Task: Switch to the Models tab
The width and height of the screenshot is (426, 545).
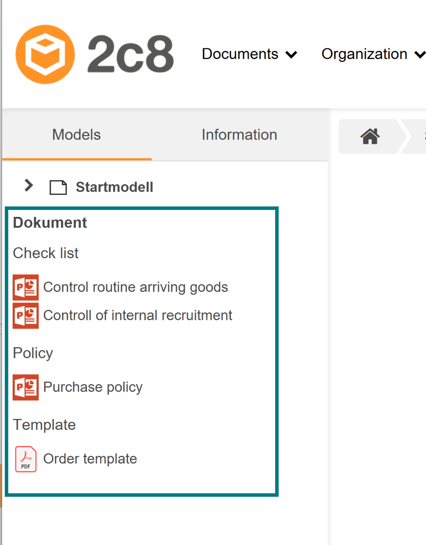Action: (77, 135)
